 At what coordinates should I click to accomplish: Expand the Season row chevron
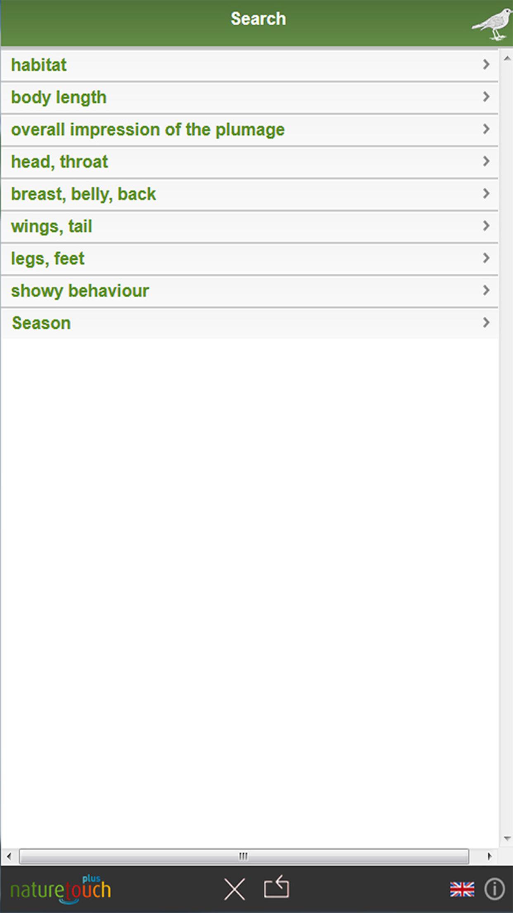486,323
